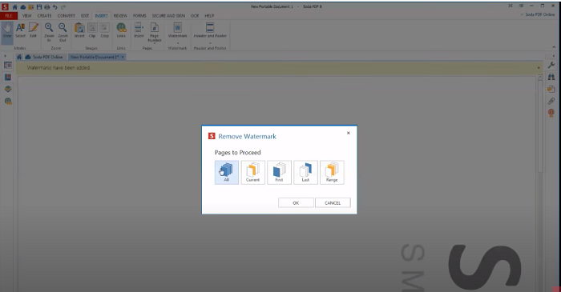Select All pages in Remove Watermark dialog

pos(227,173)
